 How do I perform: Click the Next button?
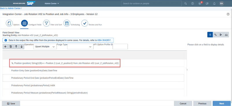[x=222, y=103]
